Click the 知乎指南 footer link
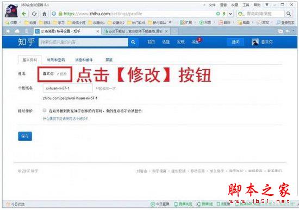Screen dimensions: 299x210 (159, 171)
